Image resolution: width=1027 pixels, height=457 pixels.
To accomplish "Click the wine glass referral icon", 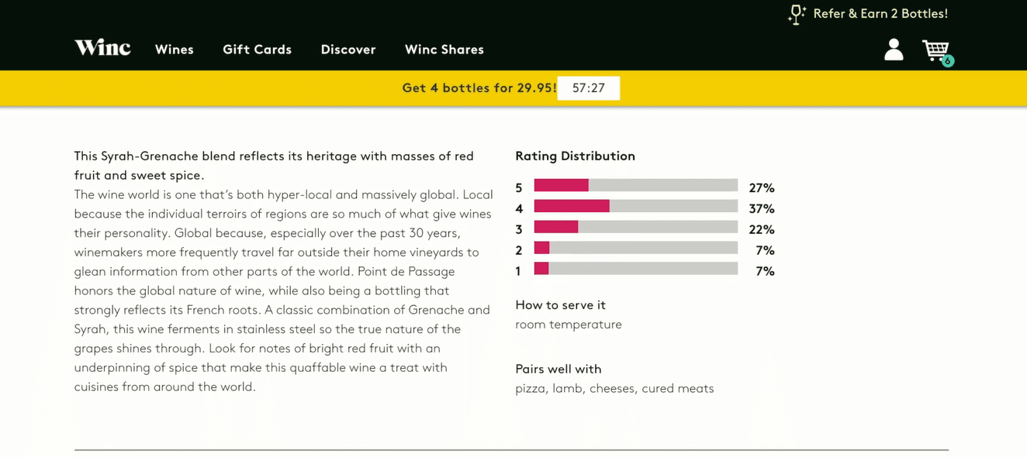I will click(x=797, y=15).
